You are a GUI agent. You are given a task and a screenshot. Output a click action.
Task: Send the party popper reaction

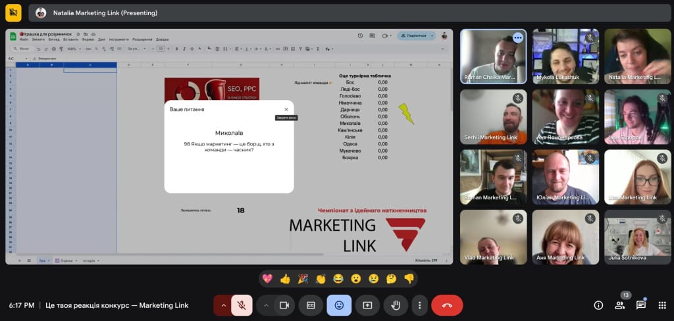(x=303, y=278)
